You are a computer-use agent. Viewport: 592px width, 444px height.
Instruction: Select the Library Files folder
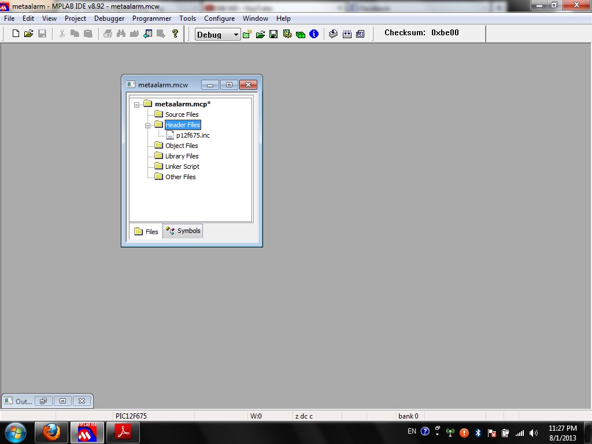pos(182,156)
